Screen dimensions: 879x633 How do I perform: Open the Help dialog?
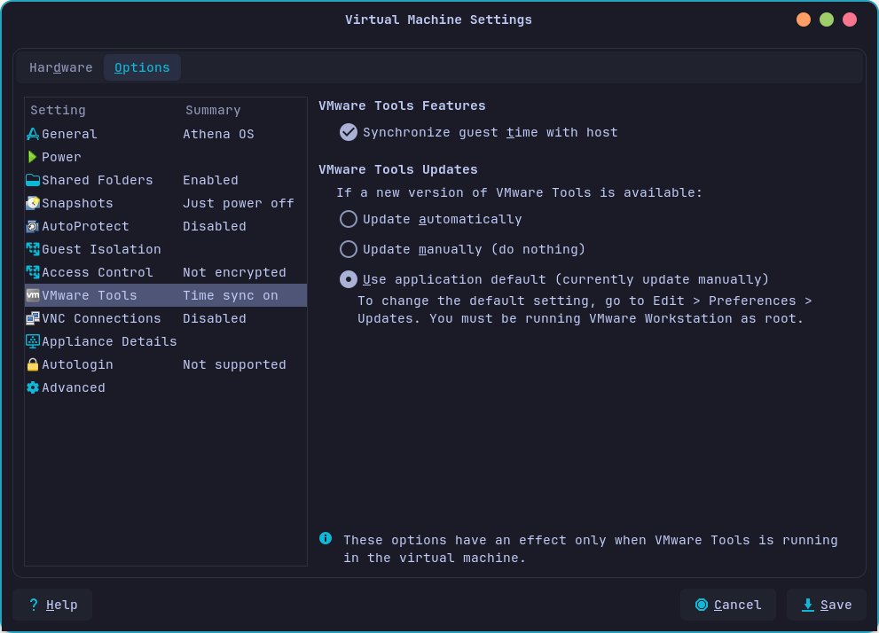point(51,605)
